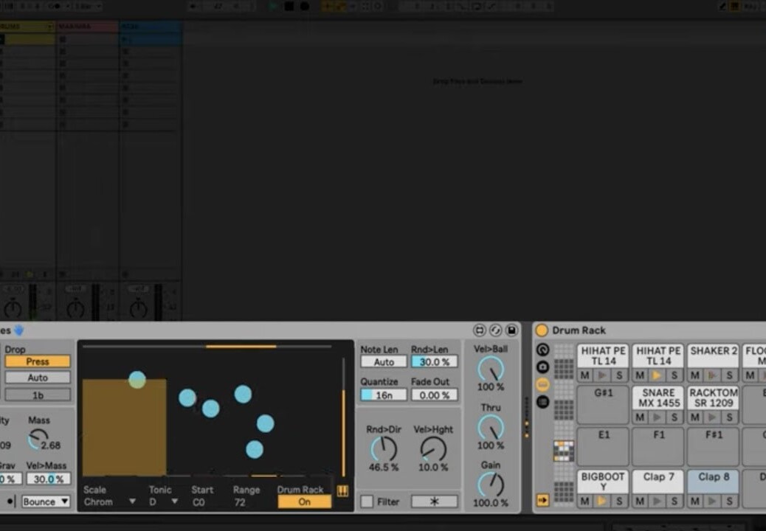Preview the Clap 8 pad sample
The width and height of the screenshot is (766, 531).
[712, 502]
